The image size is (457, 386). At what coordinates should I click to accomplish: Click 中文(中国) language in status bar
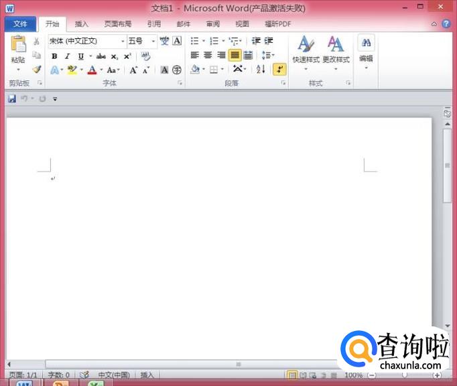click(114, 375)
